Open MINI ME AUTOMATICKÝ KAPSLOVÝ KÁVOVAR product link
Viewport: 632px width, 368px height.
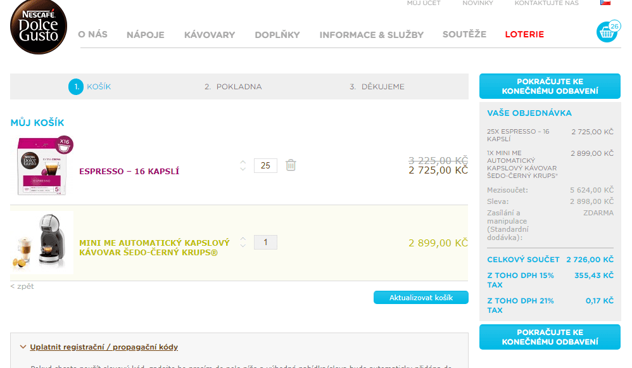click(x=155, y=248)
